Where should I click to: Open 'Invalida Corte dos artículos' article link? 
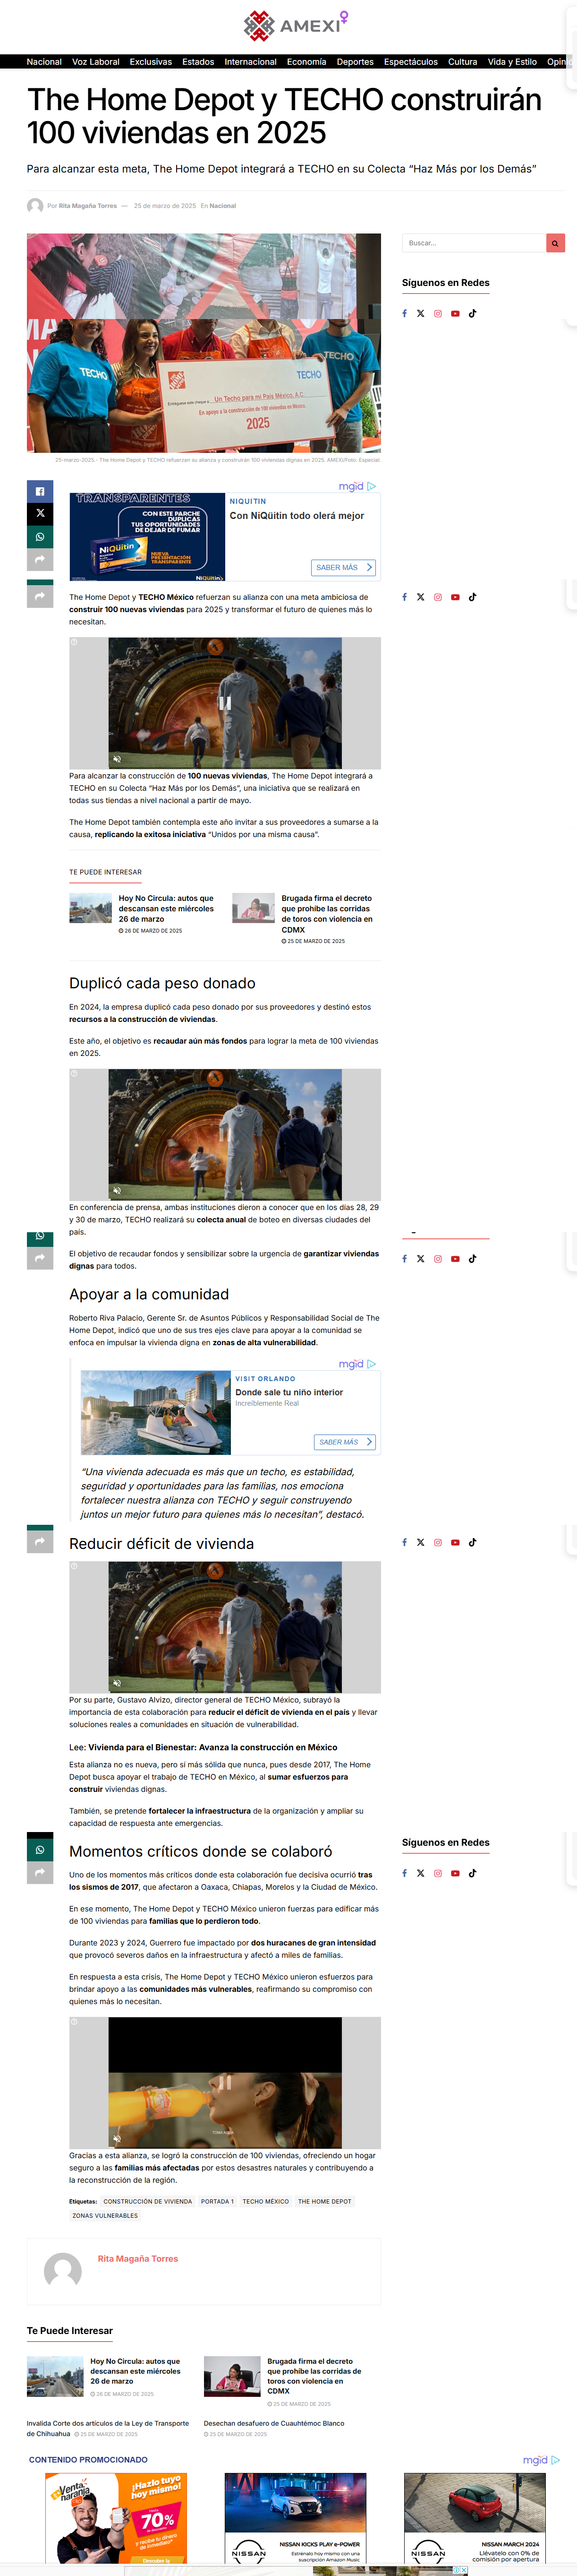(108, 2428)
